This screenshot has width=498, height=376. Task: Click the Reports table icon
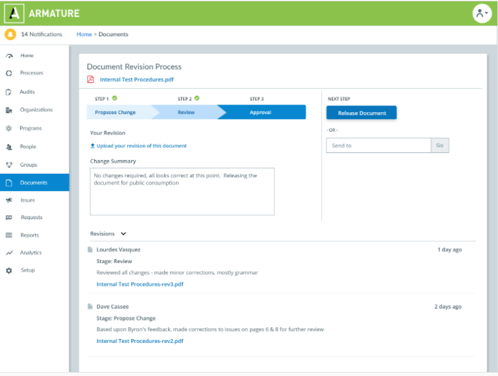pos(9,235)
